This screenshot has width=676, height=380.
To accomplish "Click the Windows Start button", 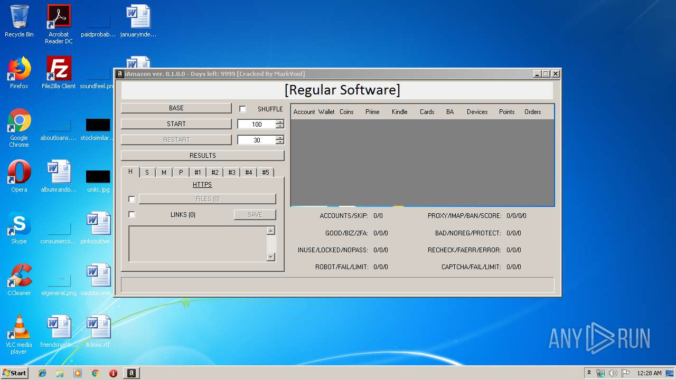I will coord(15,373).
